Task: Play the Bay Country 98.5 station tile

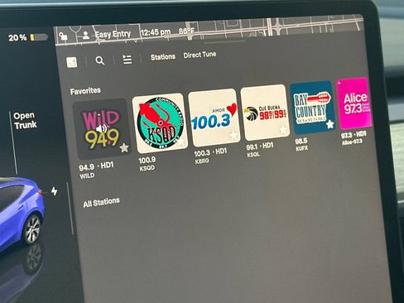Action: 313,107
